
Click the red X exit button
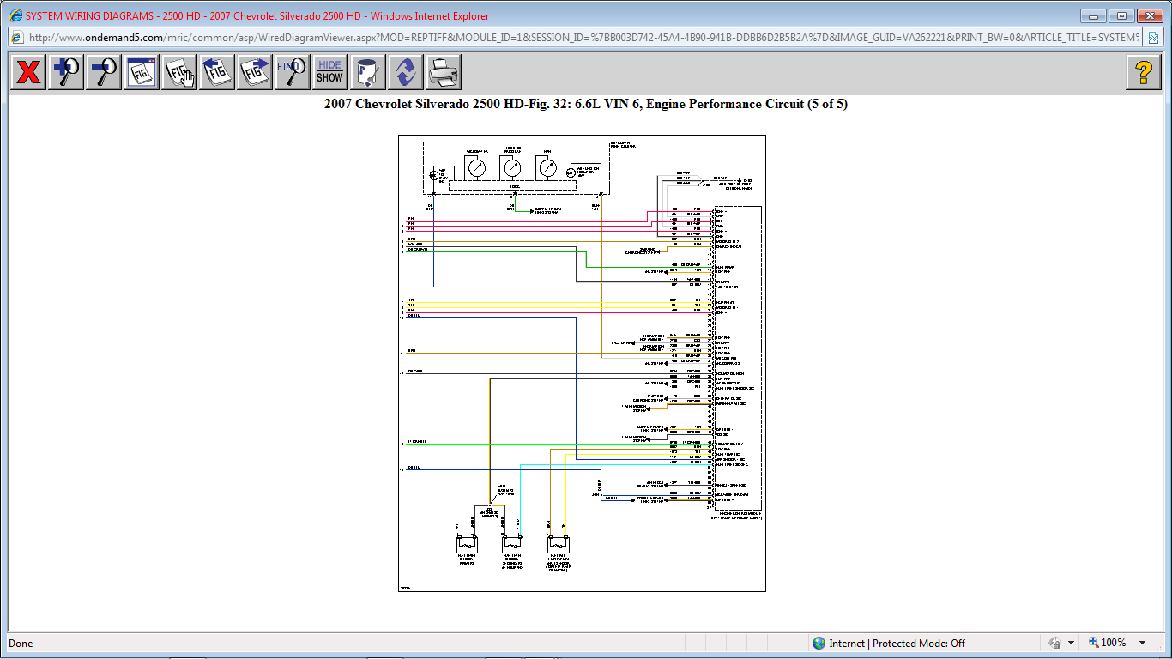coord(27,72)
